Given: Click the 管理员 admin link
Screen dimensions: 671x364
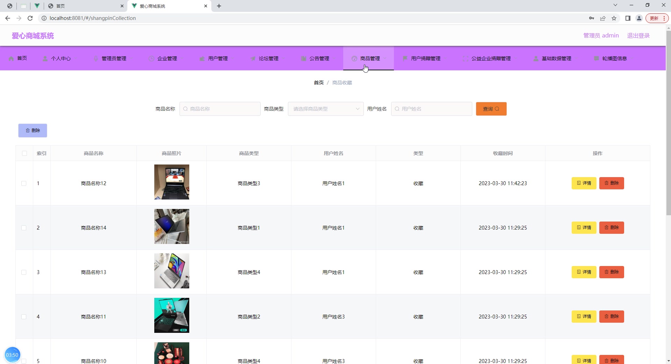Looking at the screenshot, I should (x=601, y=36).
